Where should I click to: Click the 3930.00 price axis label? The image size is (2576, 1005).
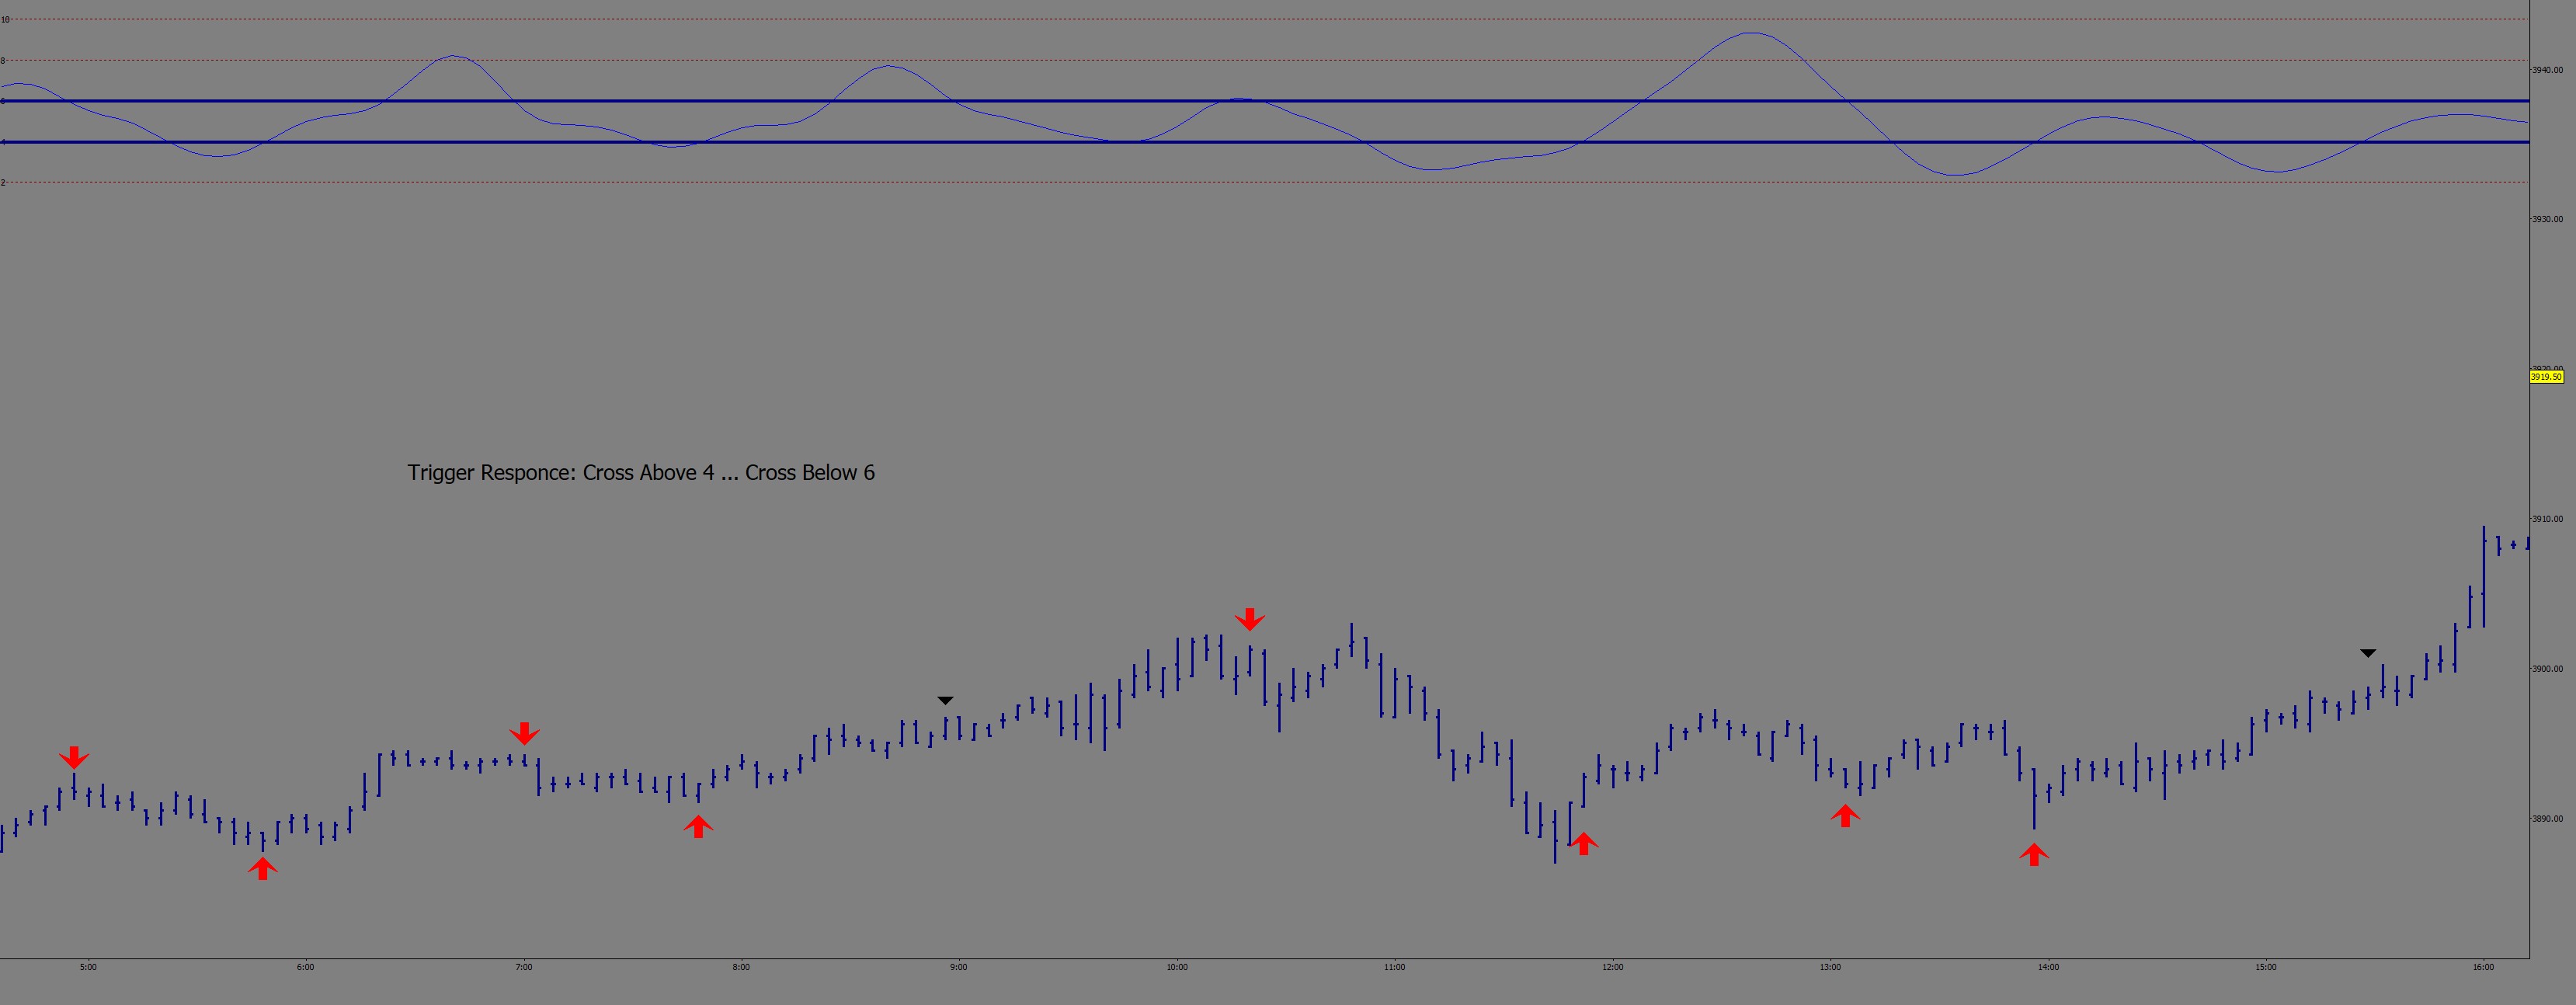point(2547,219)
